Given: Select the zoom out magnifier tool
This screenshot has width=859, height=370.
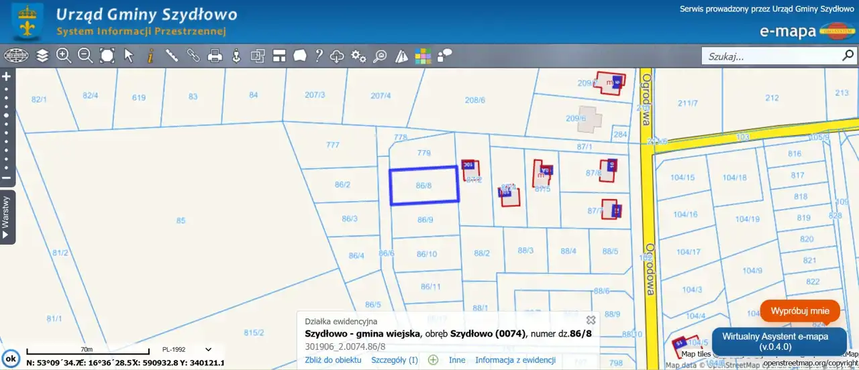Looking at the screenshot, I should click(85, 56).
